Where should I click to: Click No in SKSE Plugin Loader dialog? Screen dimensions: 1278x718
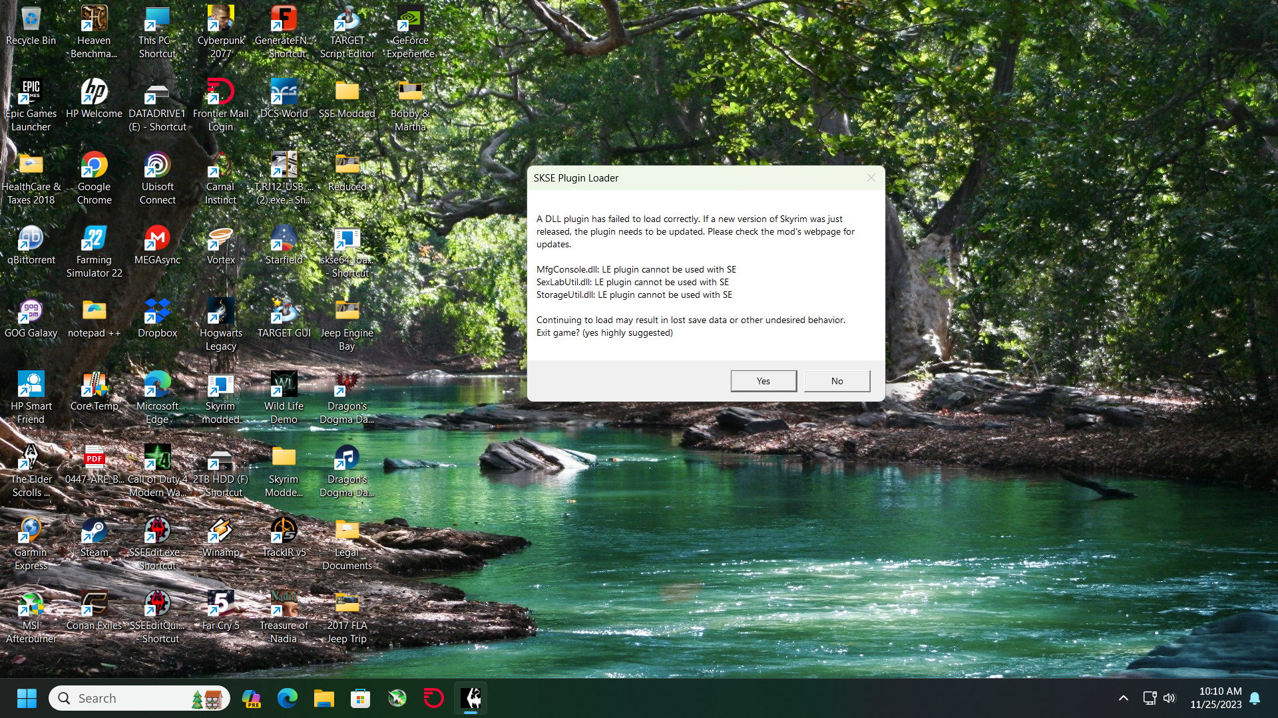[x=837, y=381]
